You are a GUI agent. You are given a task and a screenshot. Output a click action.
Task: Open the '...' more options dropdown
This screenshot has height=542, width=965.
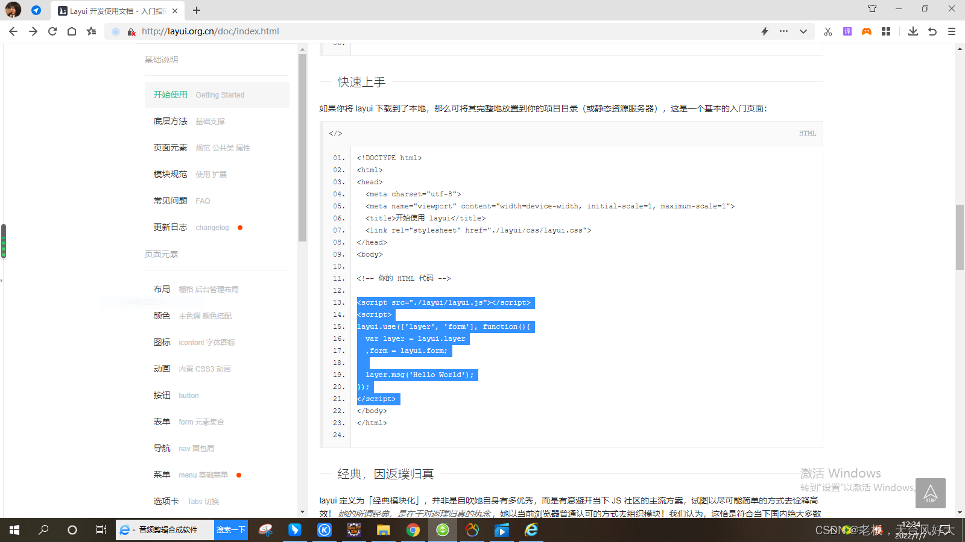(783, 31)
